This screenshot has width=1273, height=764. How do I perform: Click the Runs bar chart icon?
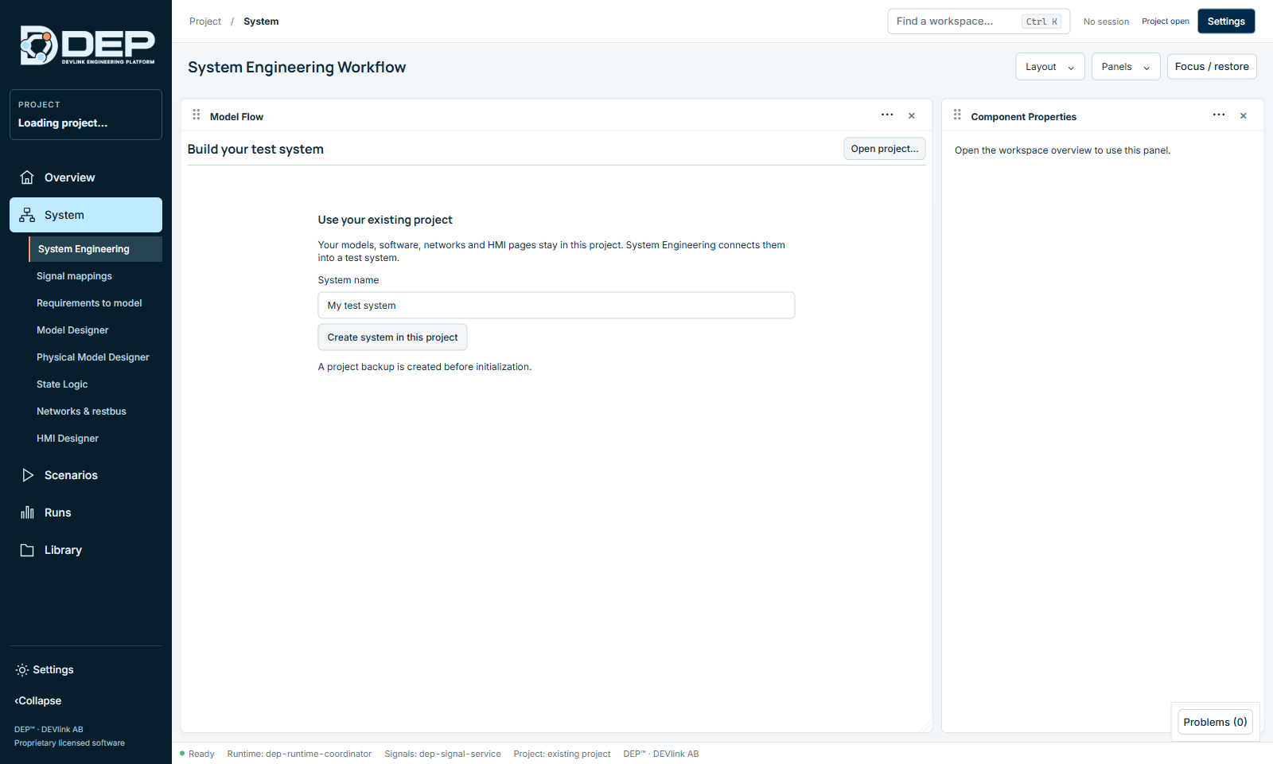tap(27, 513)
